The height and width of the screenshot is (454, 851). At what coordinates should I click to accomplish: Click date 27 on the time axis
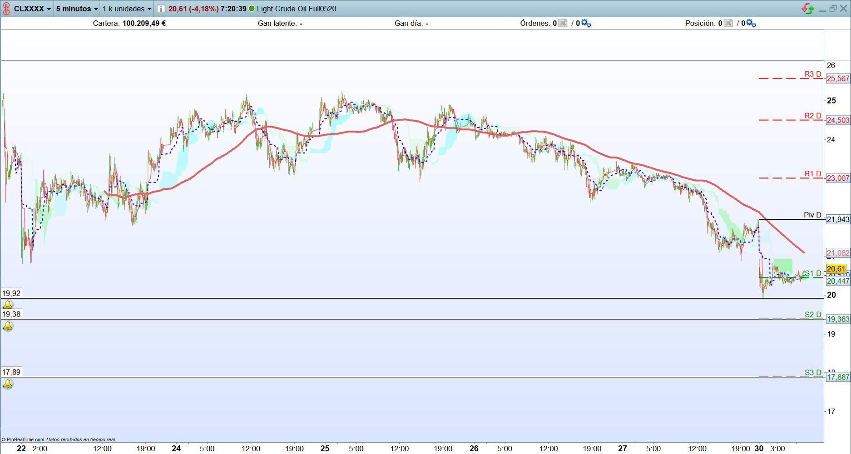coord(623,449)
